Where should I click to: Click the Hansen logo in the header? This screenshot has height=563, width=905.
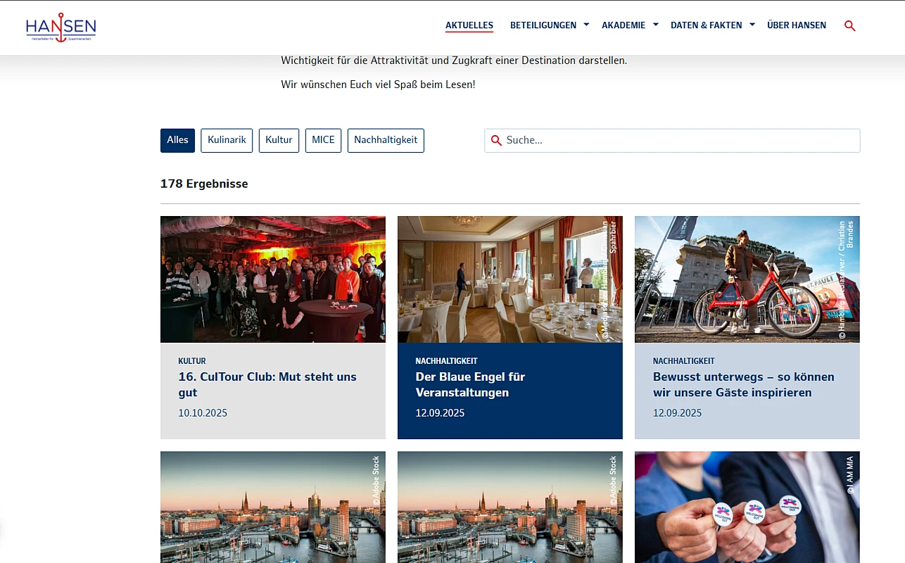click(x=61, y=27)
